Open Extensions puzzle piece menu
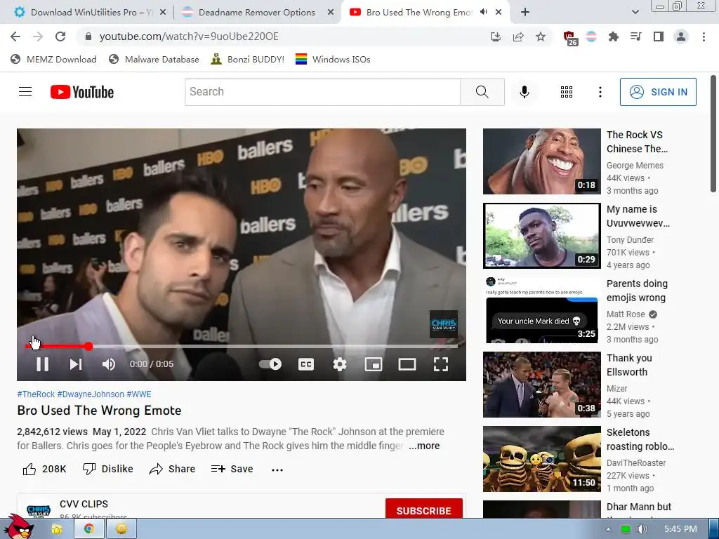 614,36
